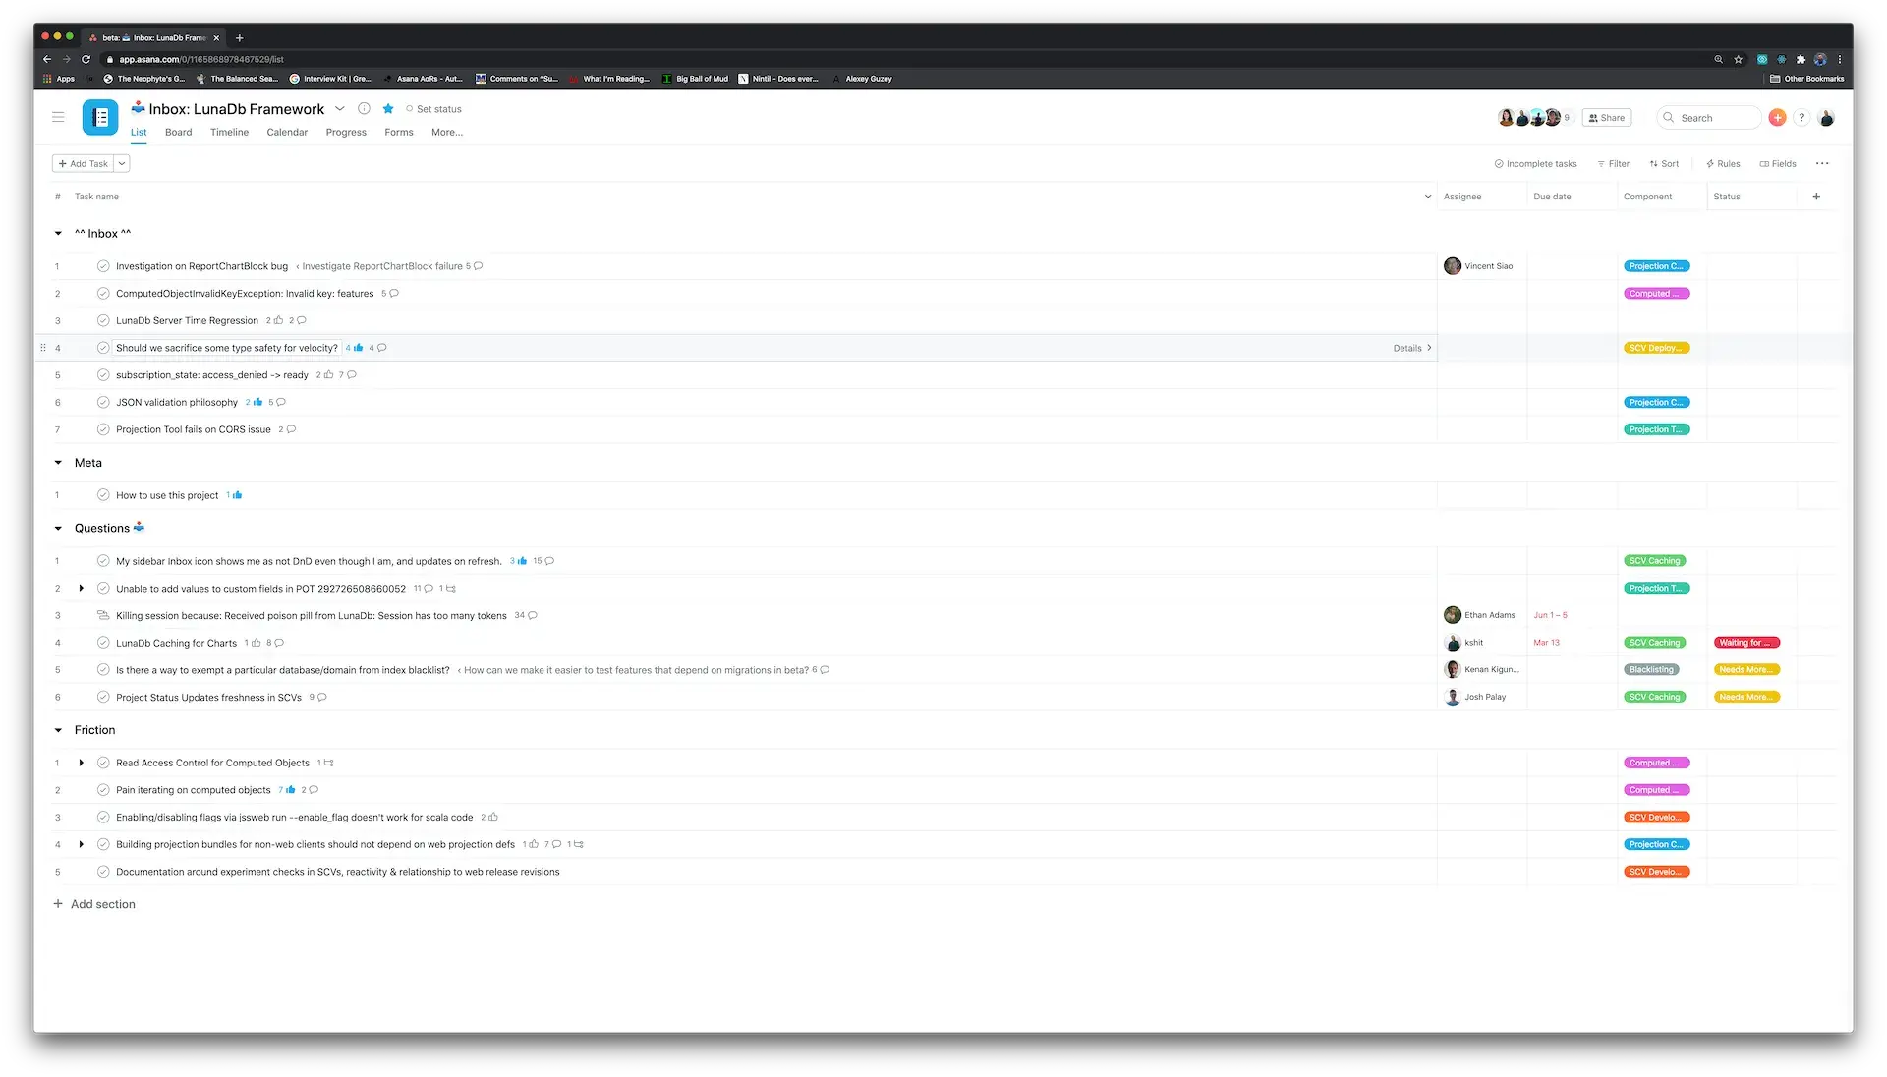Open browser extensions puzzle icon
Image resolution: width=1887 pixels, height=1077 pixels.
click(1801, 59)
